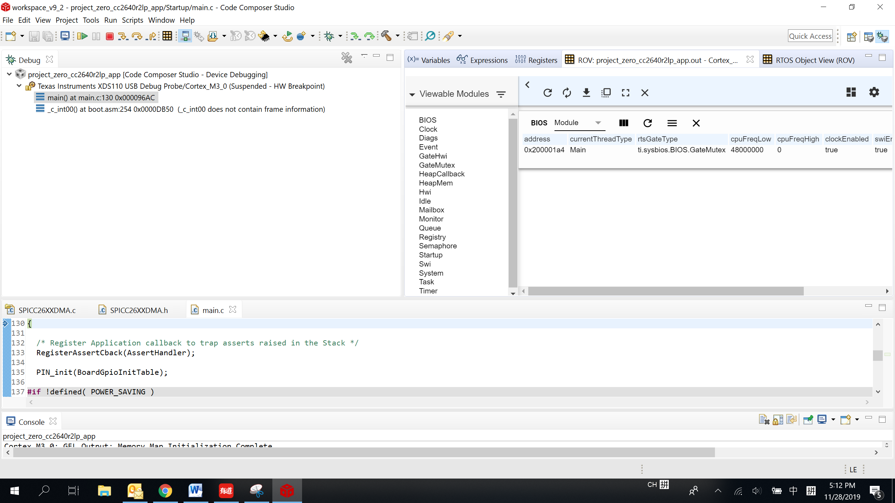
Task: Collapse the Viewable Modules section
Action: tap(412, 94)
